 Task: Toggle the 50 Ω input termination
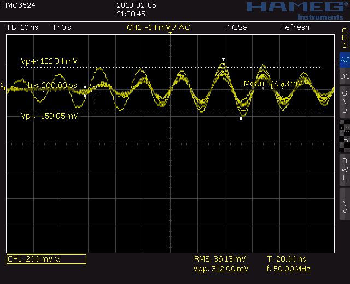345,136
